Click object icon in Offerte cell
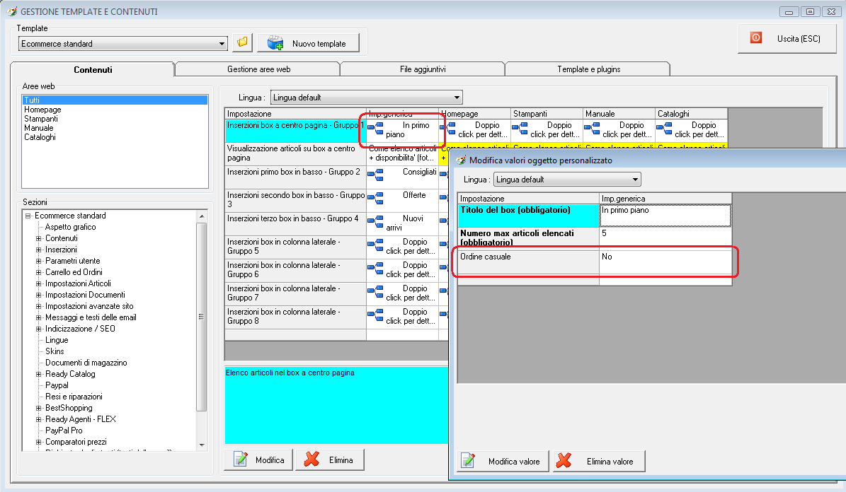The width and height of the screenshot is (846, 492). click(376, 198)
